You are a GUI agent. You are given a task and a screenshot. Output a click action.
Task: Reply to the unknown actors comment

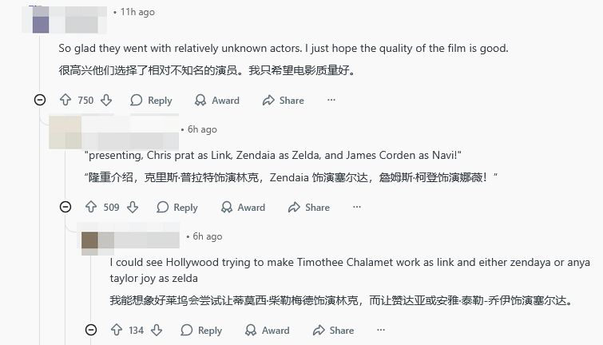click(x=151, y=101)
